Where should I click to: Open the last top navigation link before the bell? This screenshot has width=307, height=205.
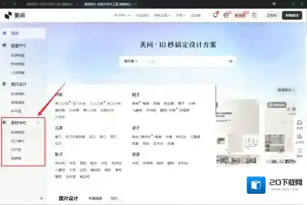click(196, 15)
